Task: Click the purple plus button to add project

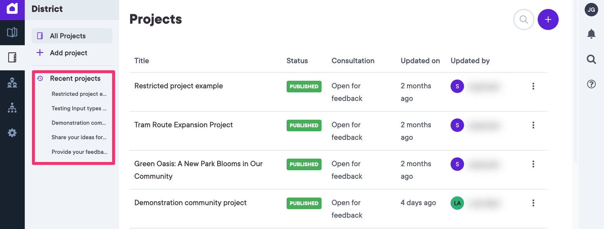Action: pyautogui.click(x=548, y=20)
